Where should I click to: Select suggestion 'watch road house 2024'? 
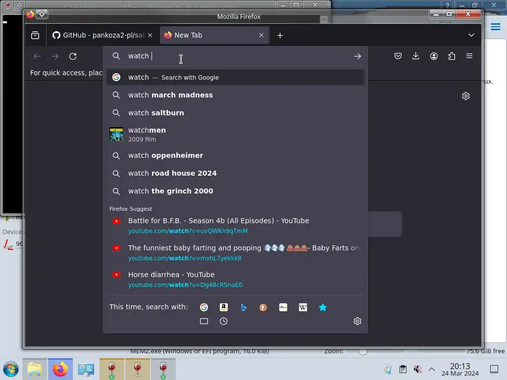(x=235, y=173)
